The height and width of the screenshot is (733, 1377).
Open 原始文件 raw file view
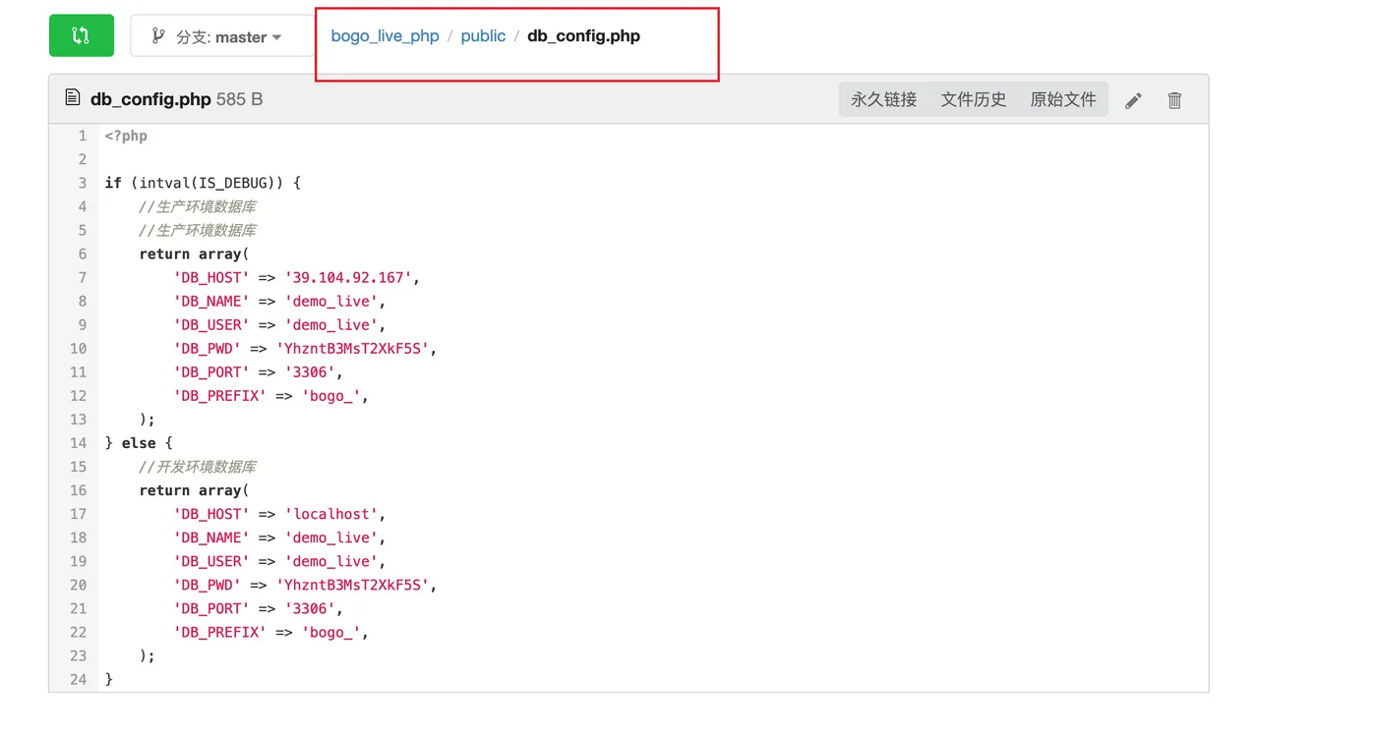1062,99
